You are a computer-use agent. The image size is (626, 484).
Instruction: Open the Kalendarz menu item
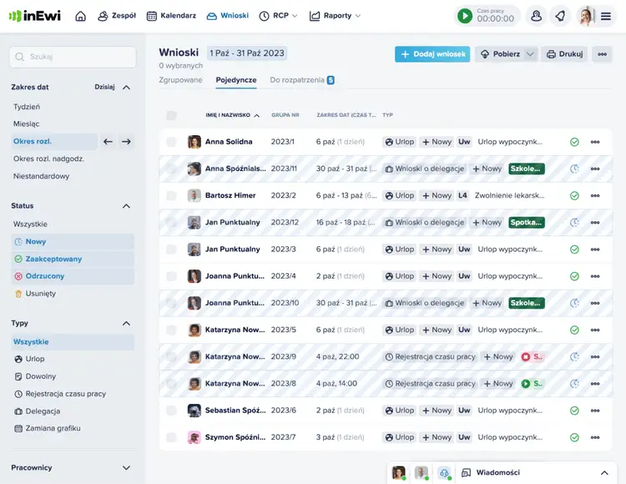coord(171,16)
